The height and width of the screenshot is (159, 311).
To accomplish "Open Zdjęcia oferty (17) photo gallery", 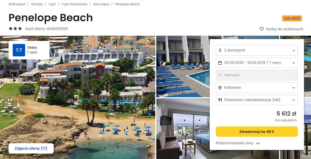I will coord(31,148).
